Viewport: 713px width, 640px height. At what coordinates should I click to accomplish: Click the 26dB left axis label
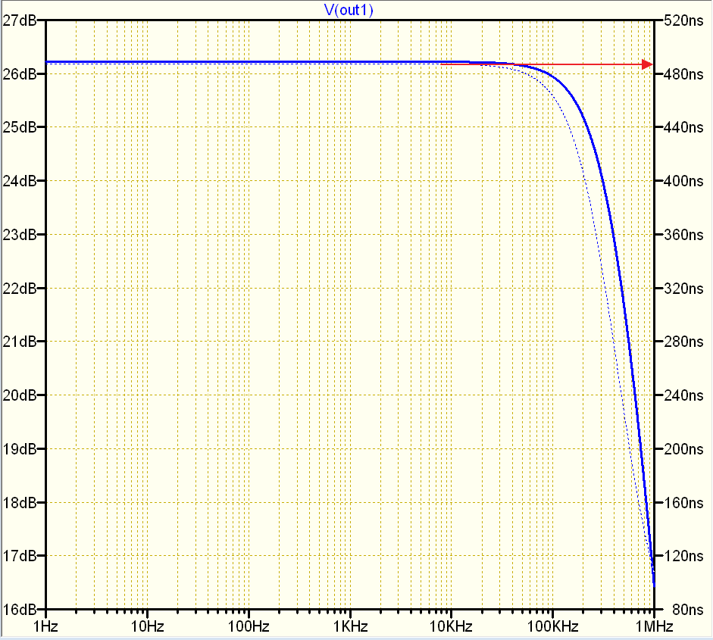[x=20, y=74]
